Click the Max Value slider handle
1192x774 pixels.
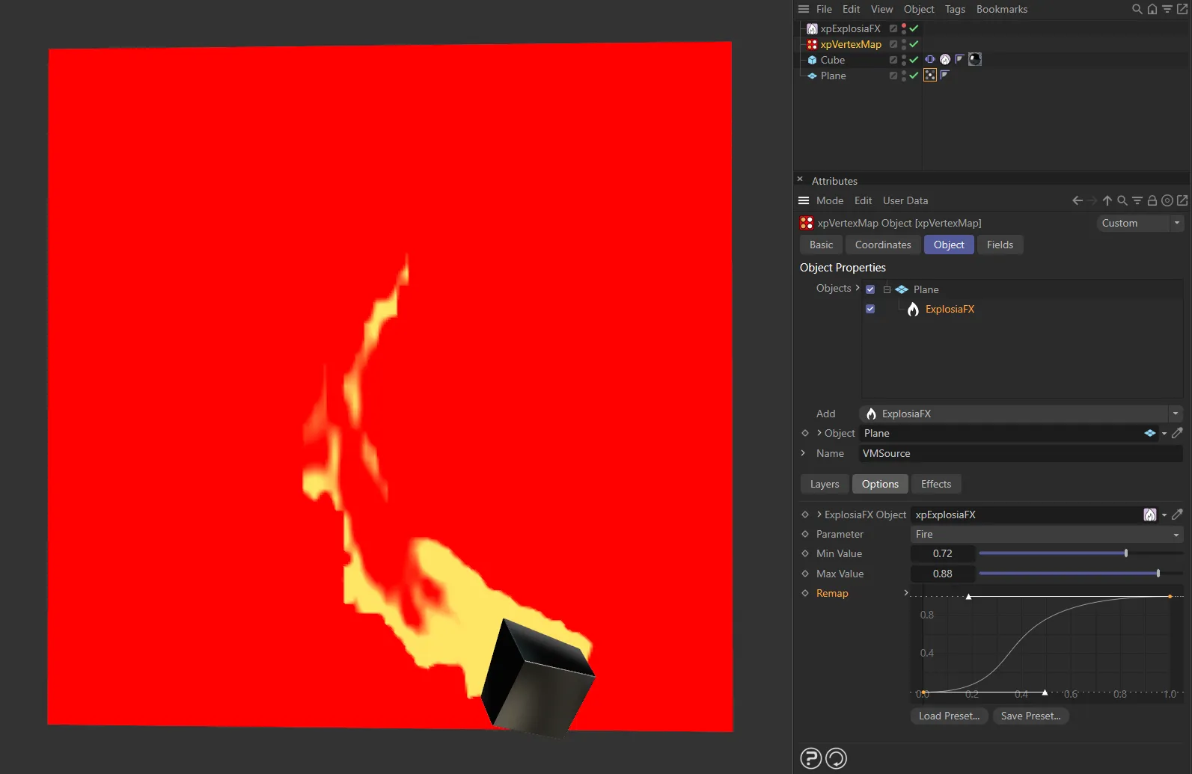(x=1158, y=574)
